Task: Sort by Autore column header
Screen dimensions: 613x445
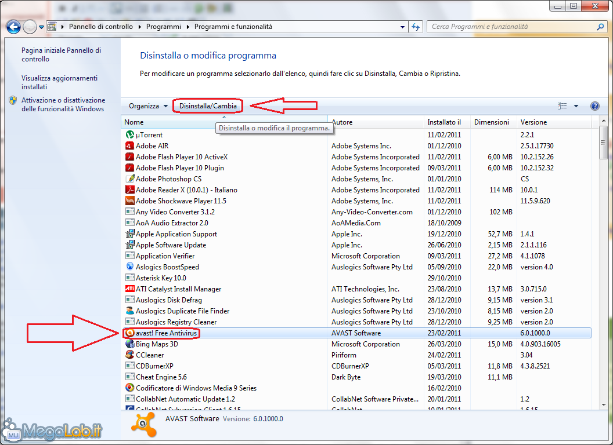Action: click(376, 122)
